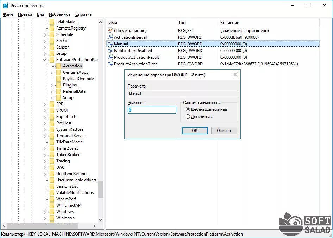Click the Параметр field showing Manual
This screenshot has height=238, width=333.
(x=182, y=94)
